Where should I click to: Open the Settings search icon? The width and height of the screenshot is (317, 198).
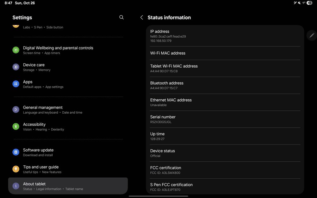(x=121, y=17)
